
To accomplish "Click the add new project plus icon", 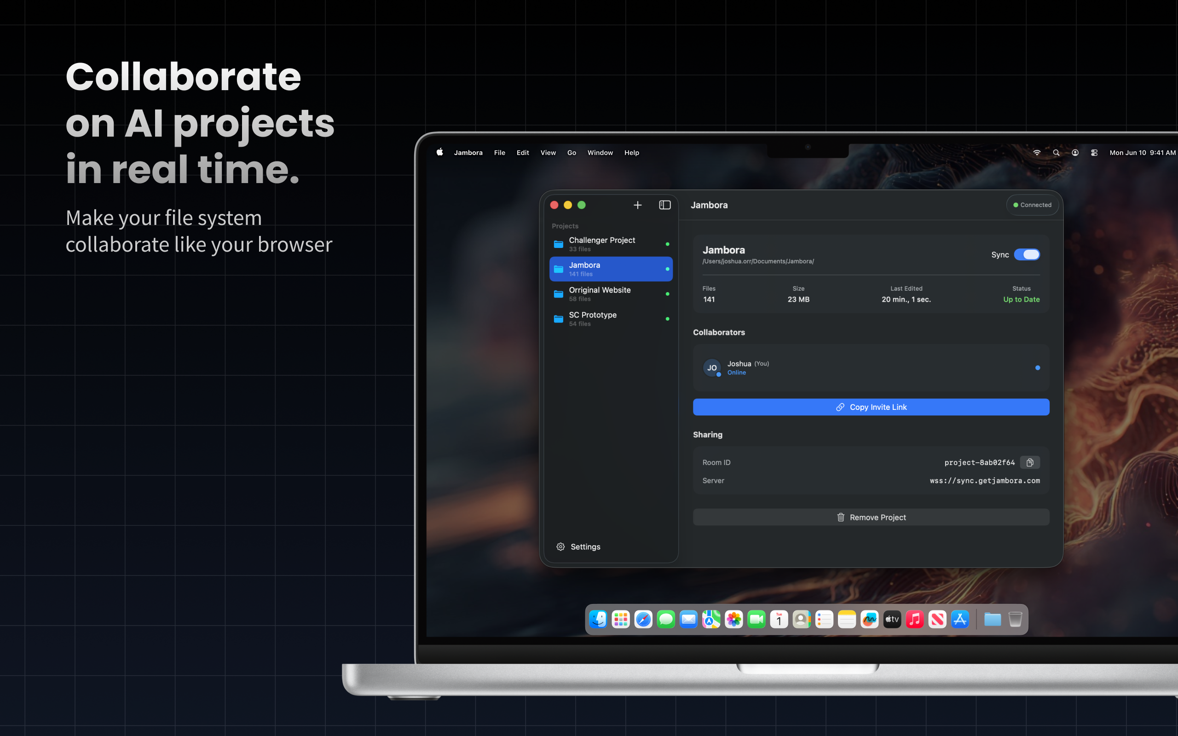I will click(x=637, y=205).
